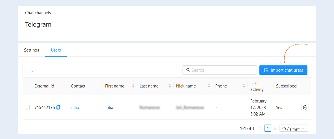Switch to the Settings tab
Viewport: 334px width, 139px height.
pyautogui.click(x=32, y=50)
